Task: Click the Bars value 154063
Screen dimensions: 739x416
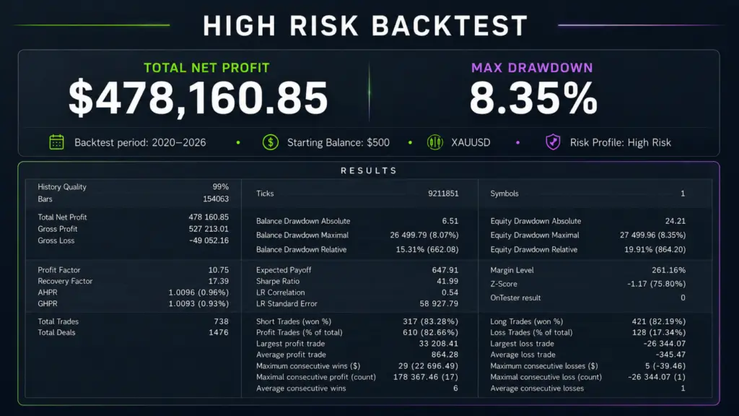Action: tap(216, 199)
